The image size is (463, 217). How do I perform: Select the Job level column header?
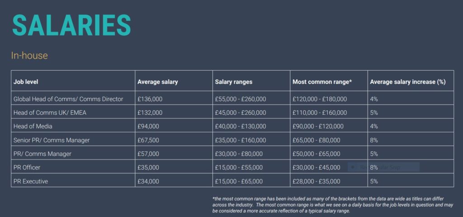(x=26, y=82)
